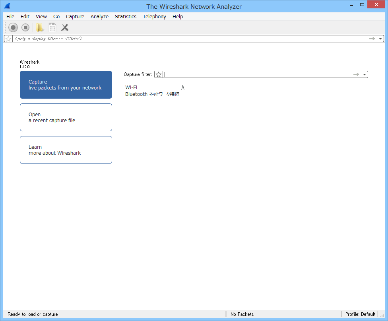Stop the packet capture
The width and height of the screenshot is (388, 321).
click(x=25, y=27)
